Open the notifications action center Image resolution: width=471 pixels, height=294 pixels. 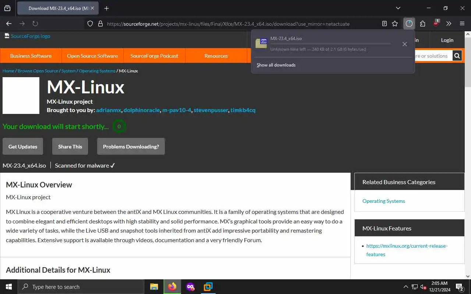(460, 287)
